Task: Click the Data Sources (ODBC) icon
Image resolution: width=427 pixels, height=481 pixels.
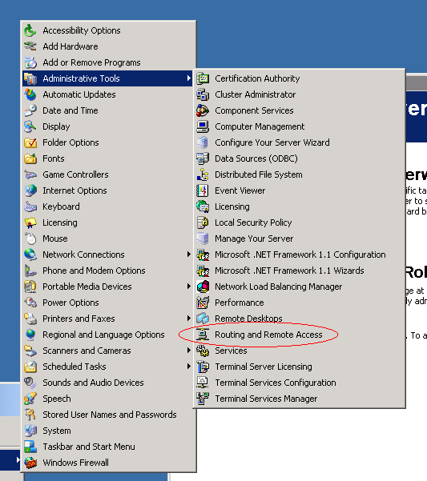Action: (203, 158)
